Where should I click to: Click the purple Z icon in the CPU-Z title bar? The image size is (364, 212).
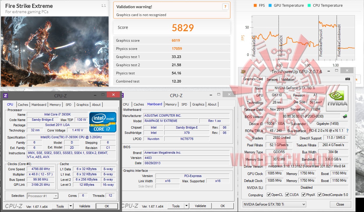click(5, 96)
